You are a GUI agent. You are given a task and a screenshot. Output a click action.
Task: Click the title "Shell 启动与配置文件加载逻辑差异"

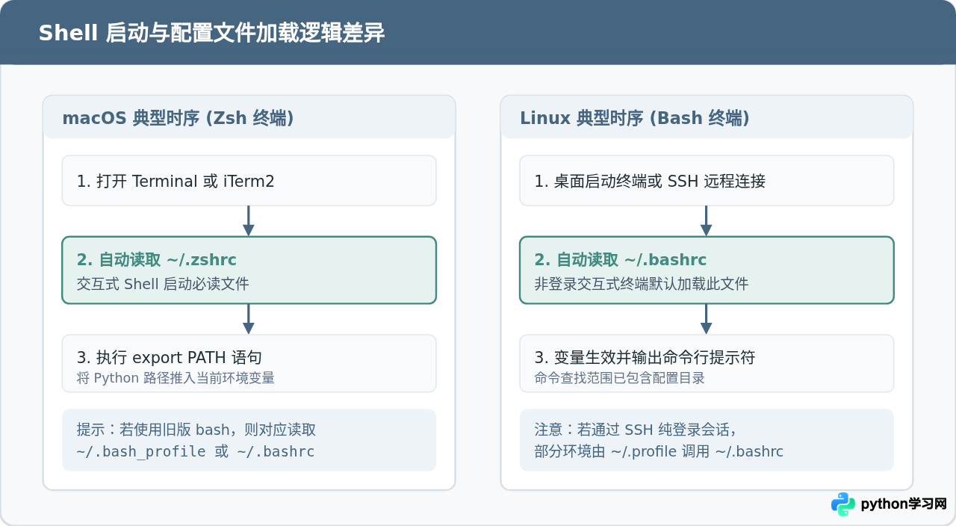coord(211,33)
